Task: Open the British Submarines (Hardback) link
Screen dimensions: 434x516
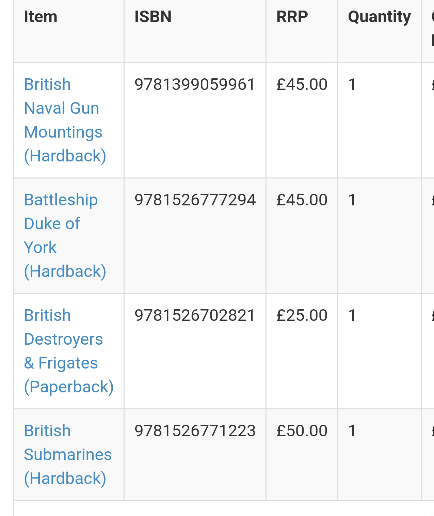Action: pos(68,455)
